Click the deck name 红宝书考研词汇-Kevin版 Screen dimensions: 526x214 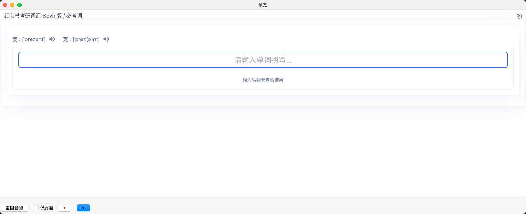click(33, 16)
